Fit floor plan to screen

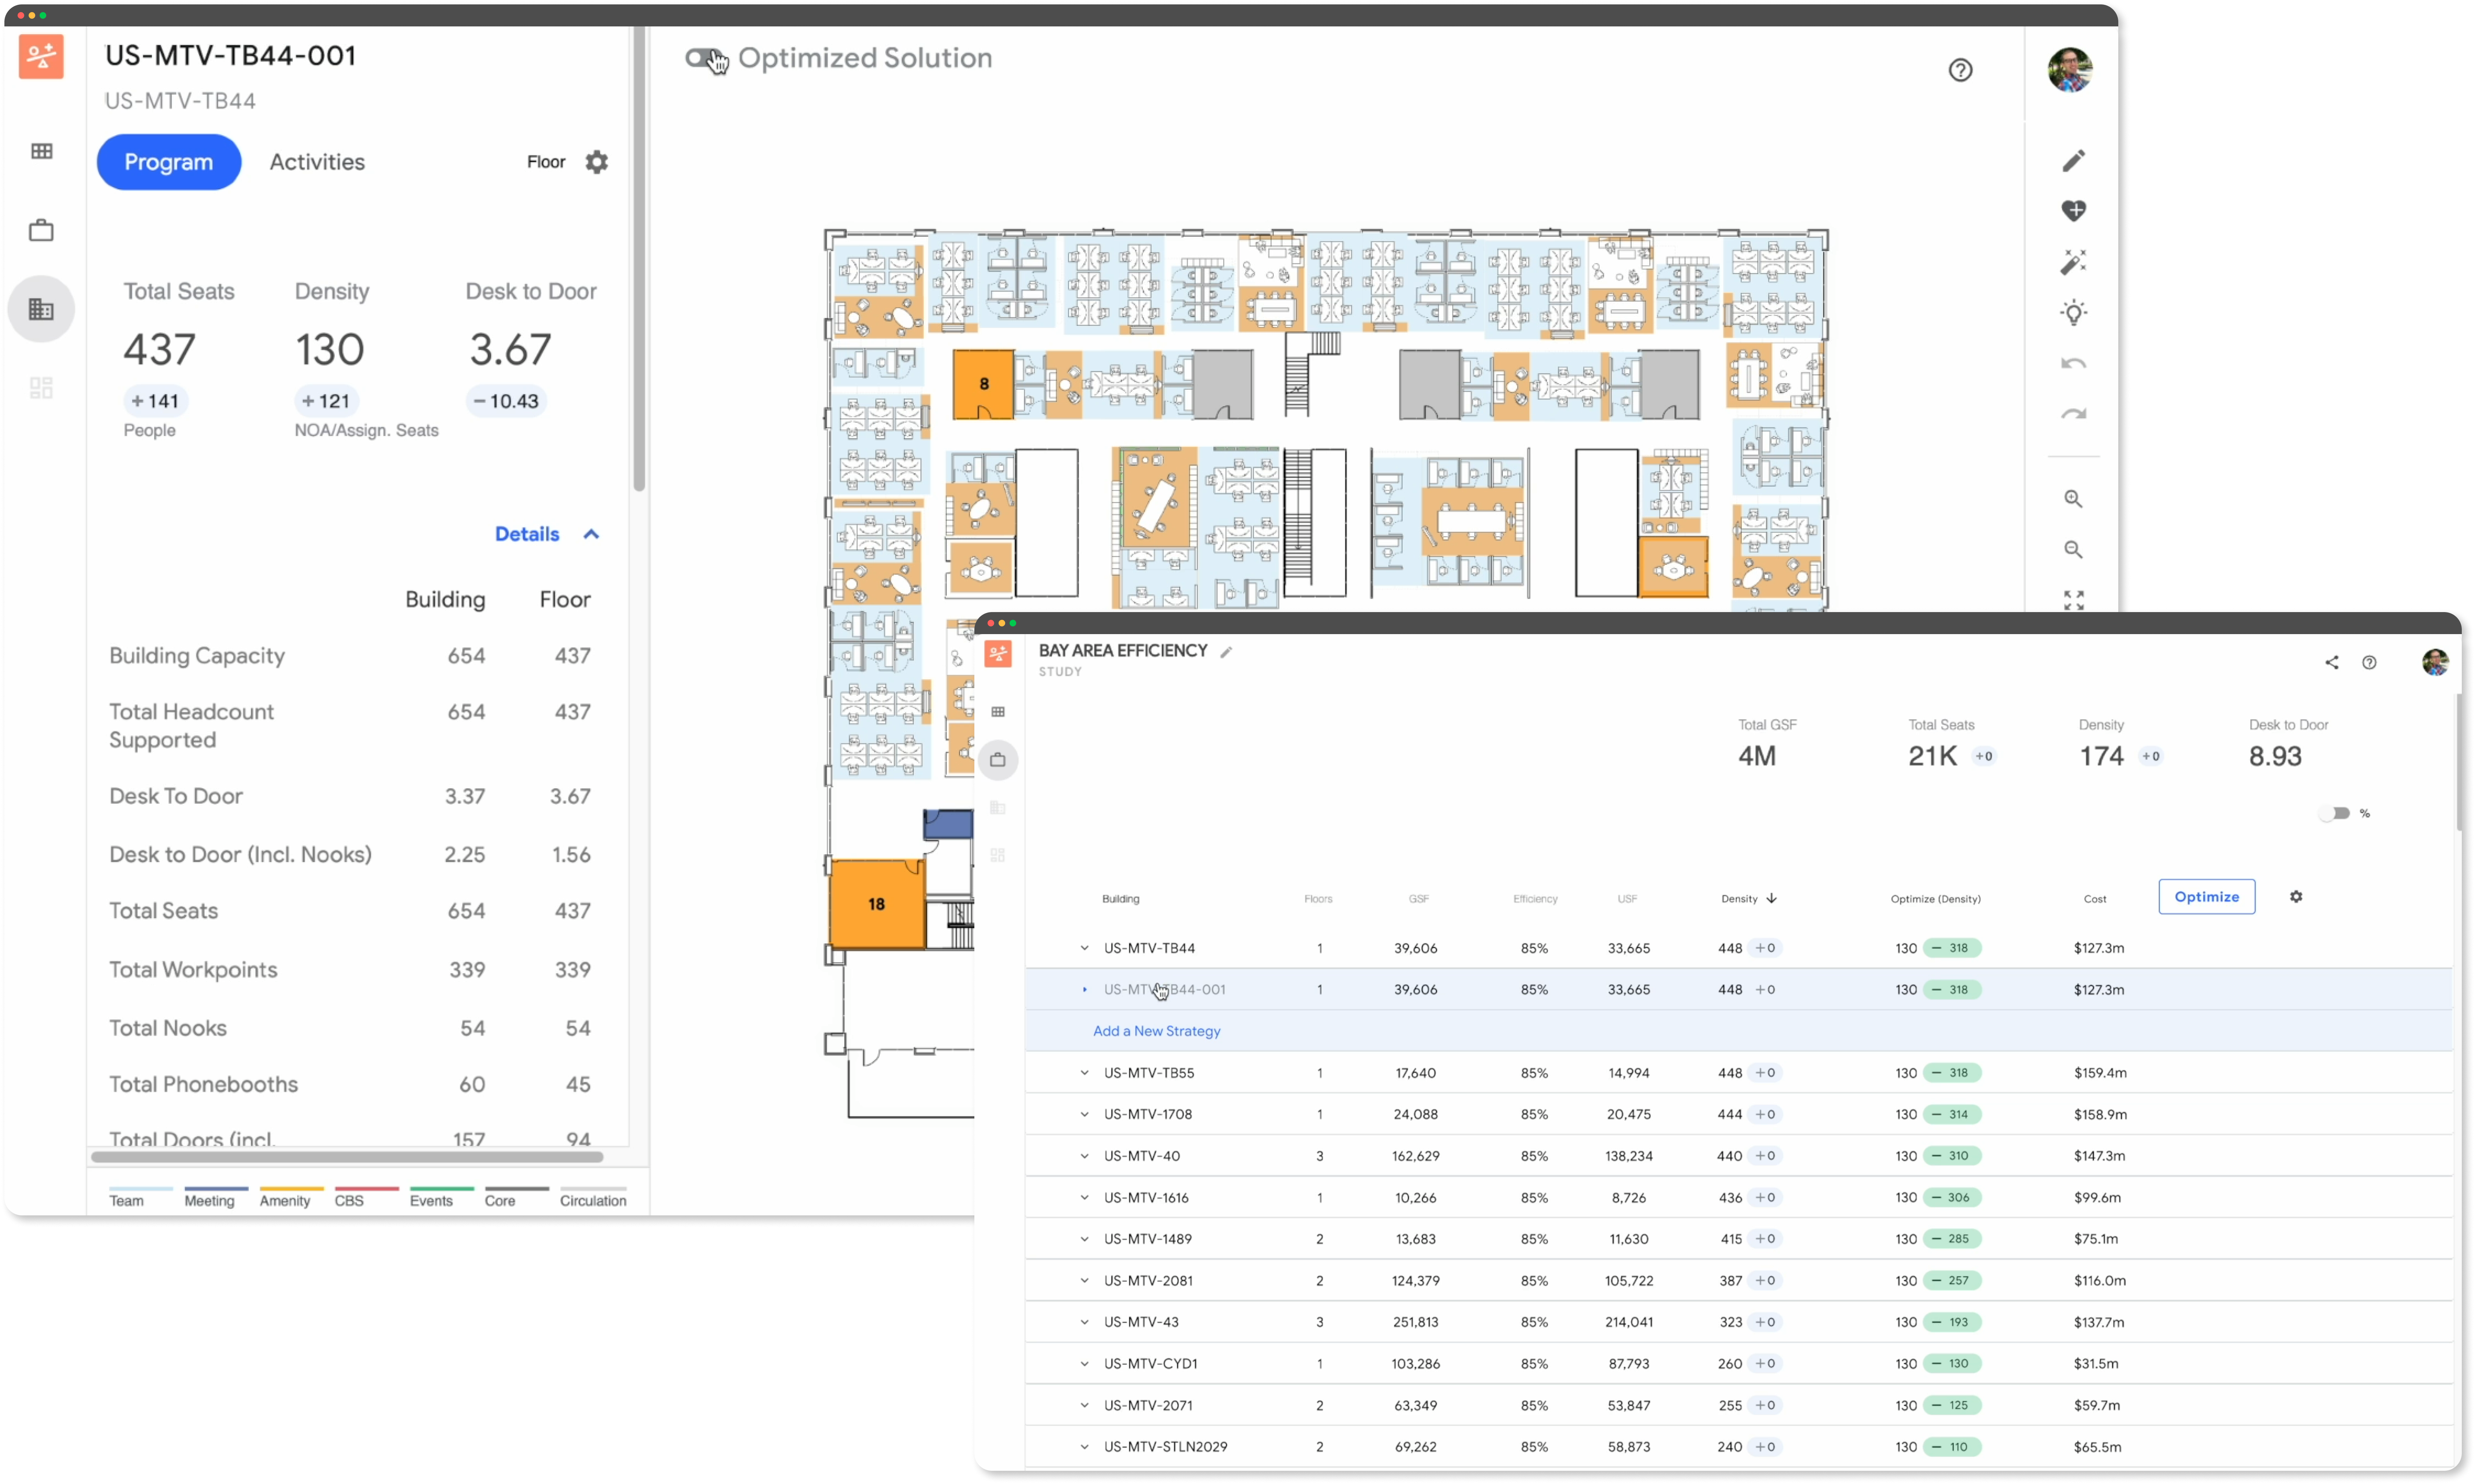2073,600
